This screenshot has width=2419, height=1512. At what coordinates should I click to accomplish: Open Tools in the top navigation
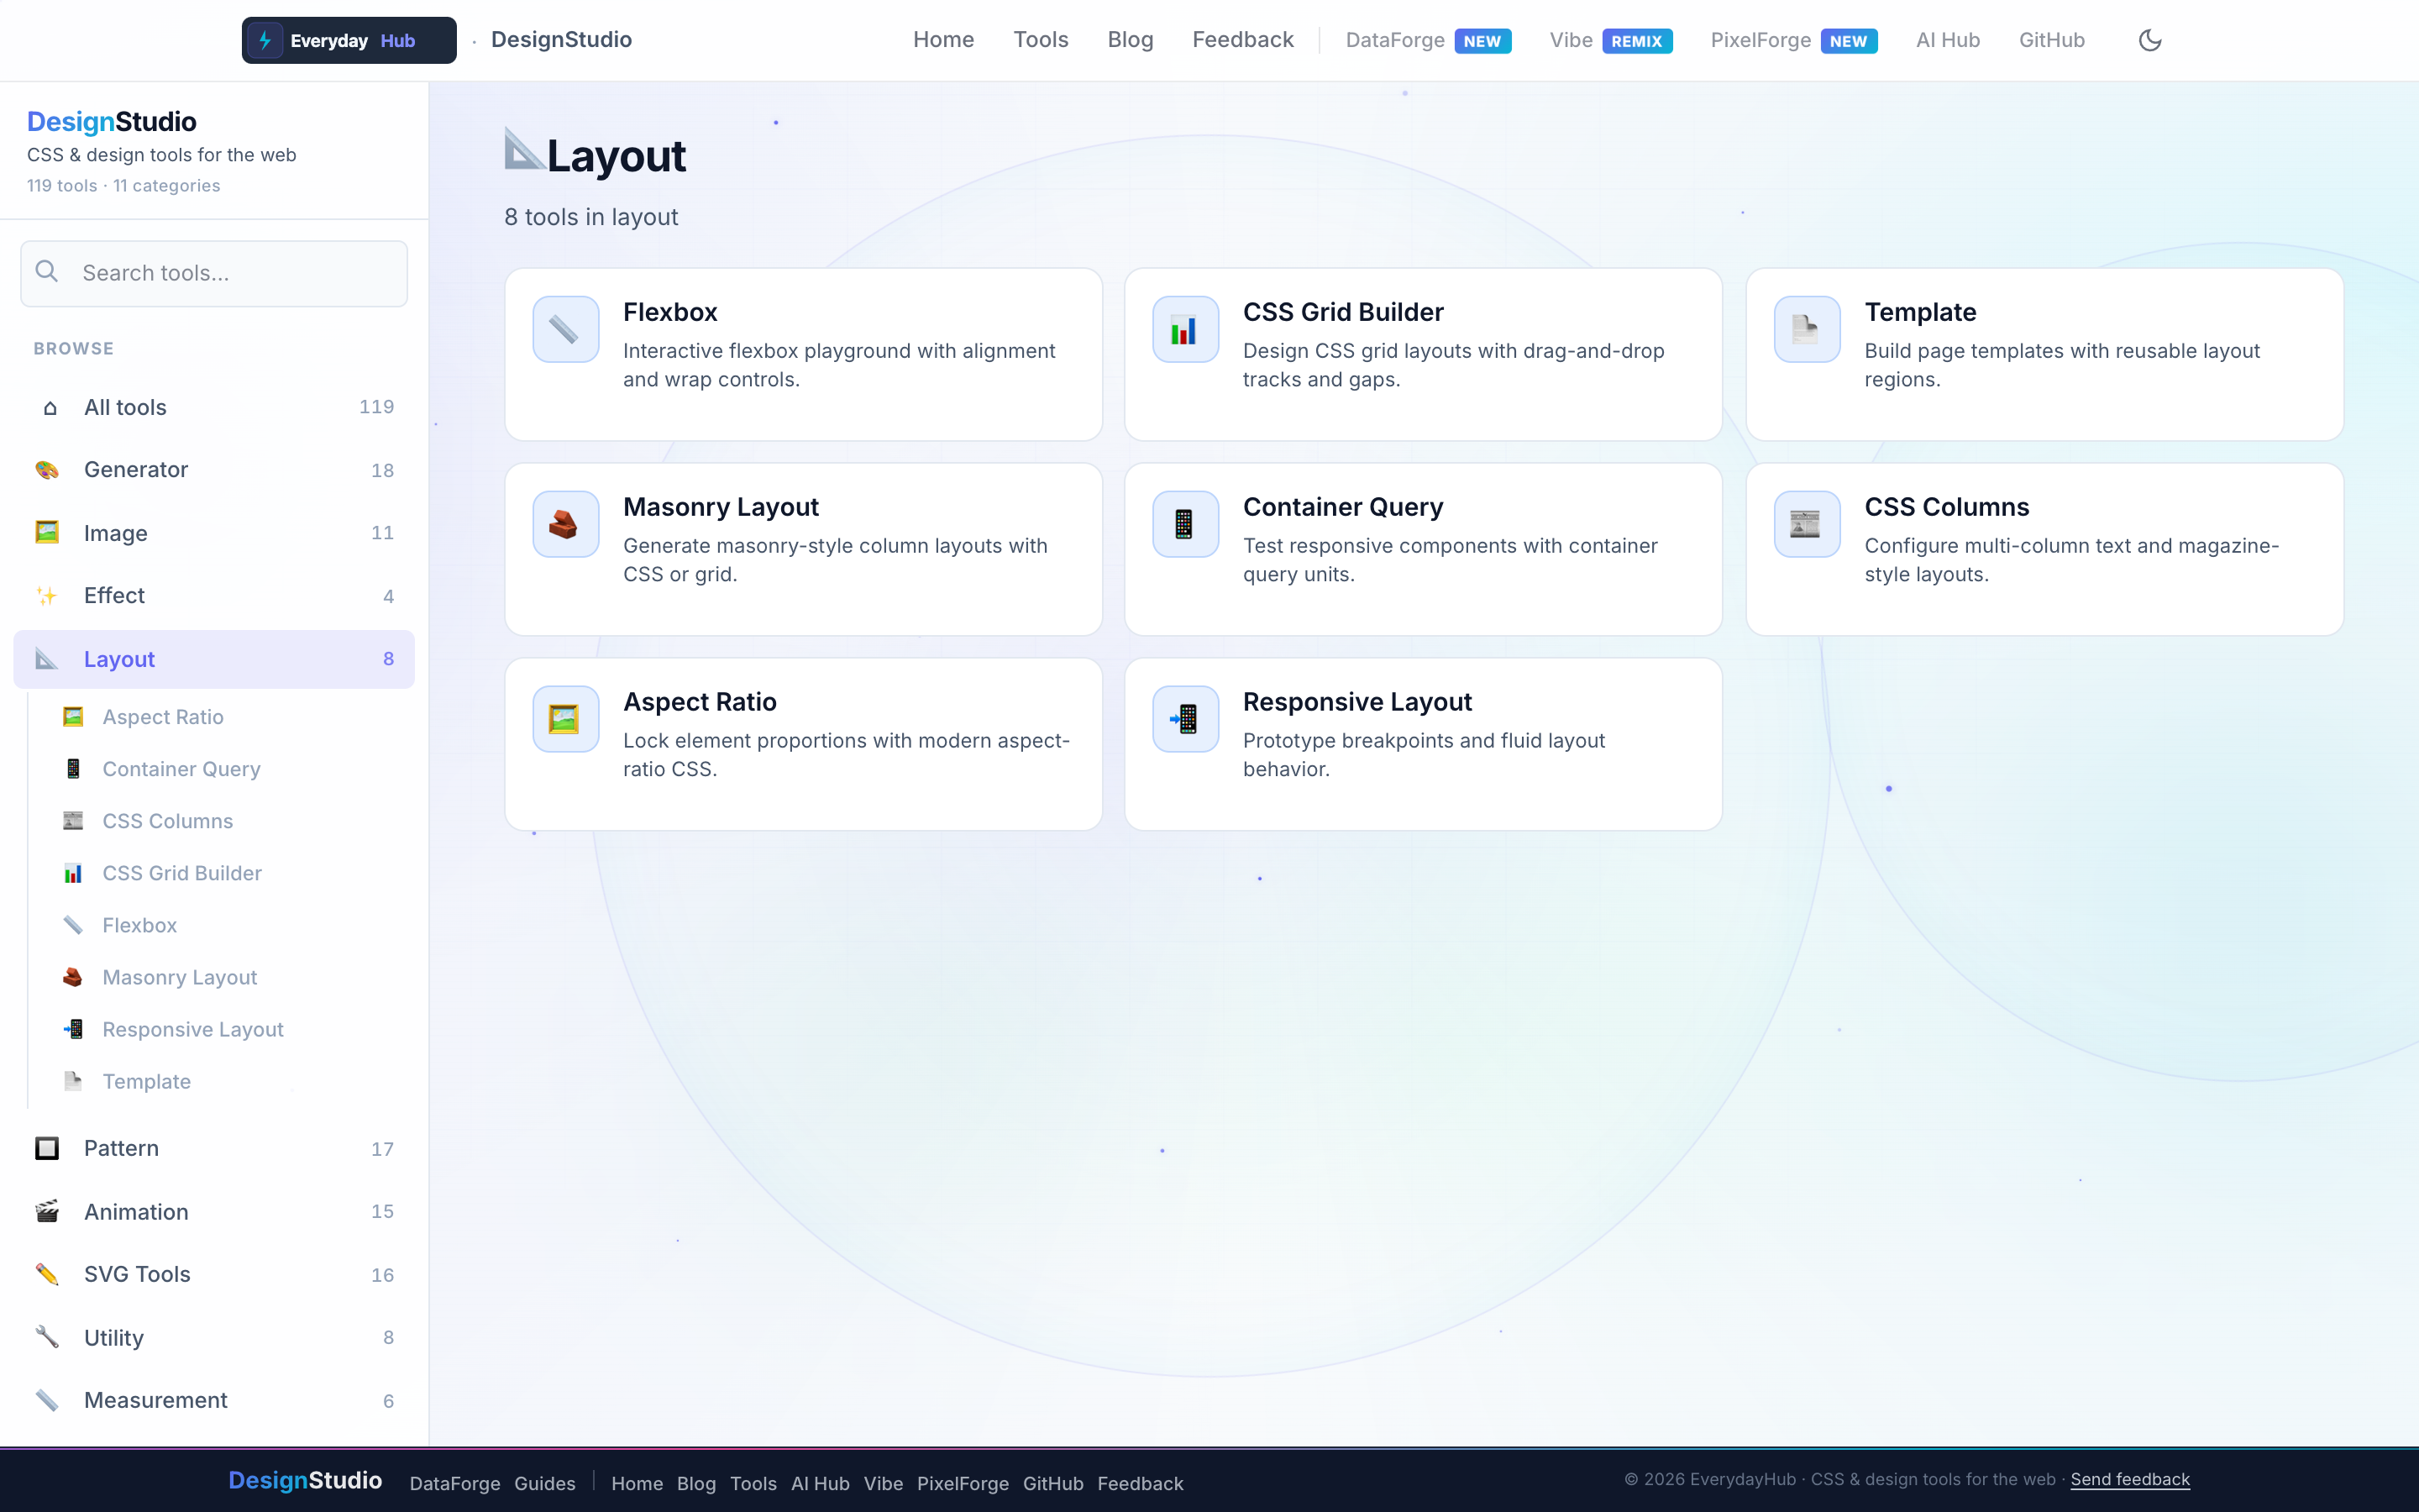(x=1041, y=40)
